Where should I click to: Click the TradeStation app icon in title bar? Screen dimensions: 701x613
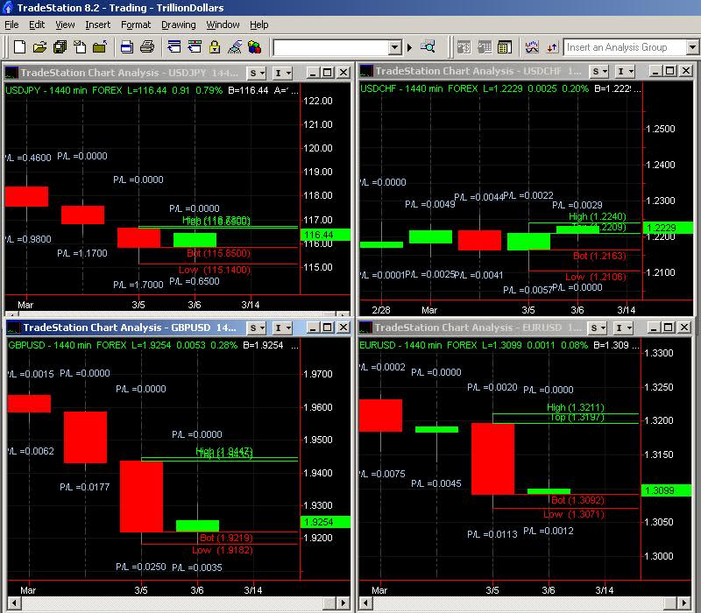point(8,8)
